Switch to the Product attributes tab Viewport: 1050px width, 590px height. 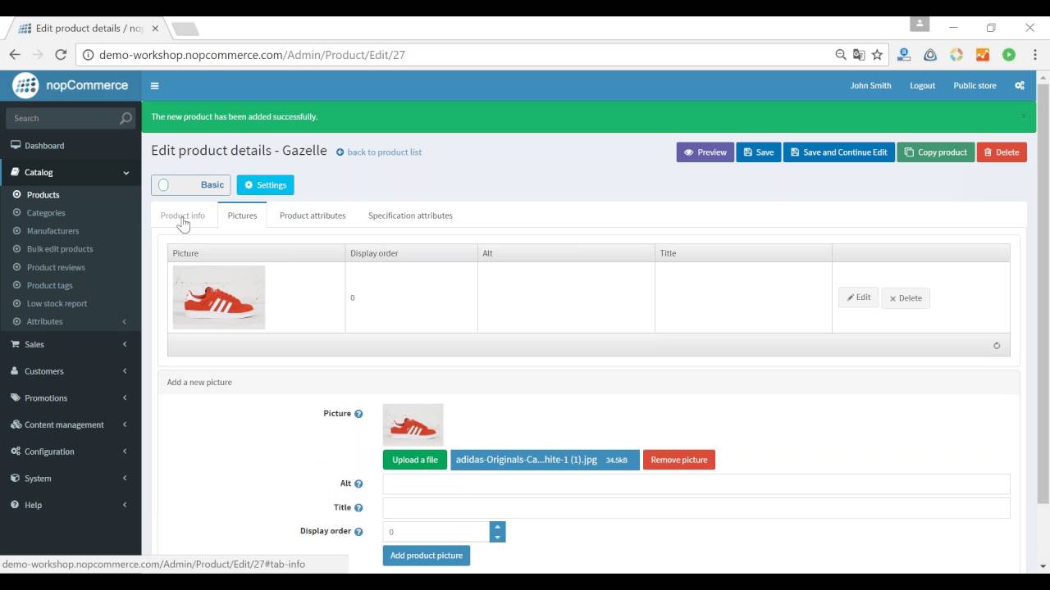[313, 216]
